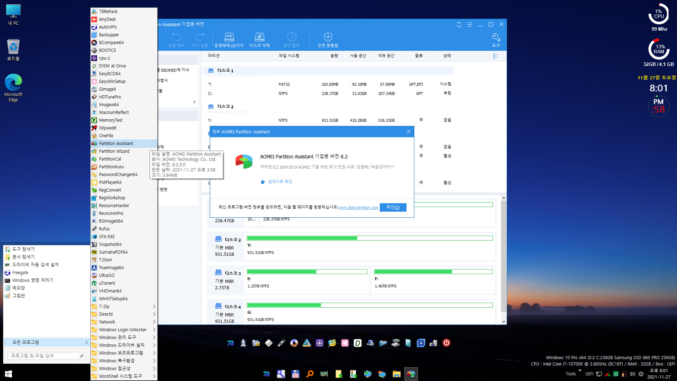Click Disk 4 G: partition usage bar

point(370,305)
